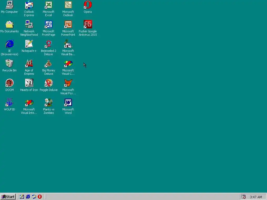267x200 pixels.
Task: Launch Internet Explorer from the Quick Launch bar
Action: point(28,197)
